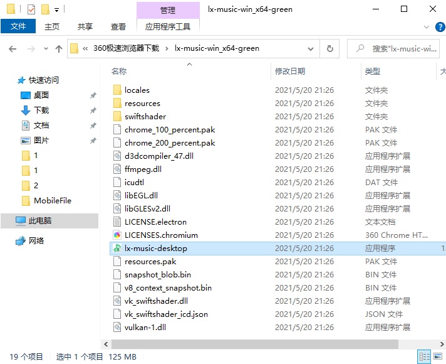Viewport: 446px width, 364px height.
Task: Open the 应用程序工具 tab
Action: coord(168,26)
